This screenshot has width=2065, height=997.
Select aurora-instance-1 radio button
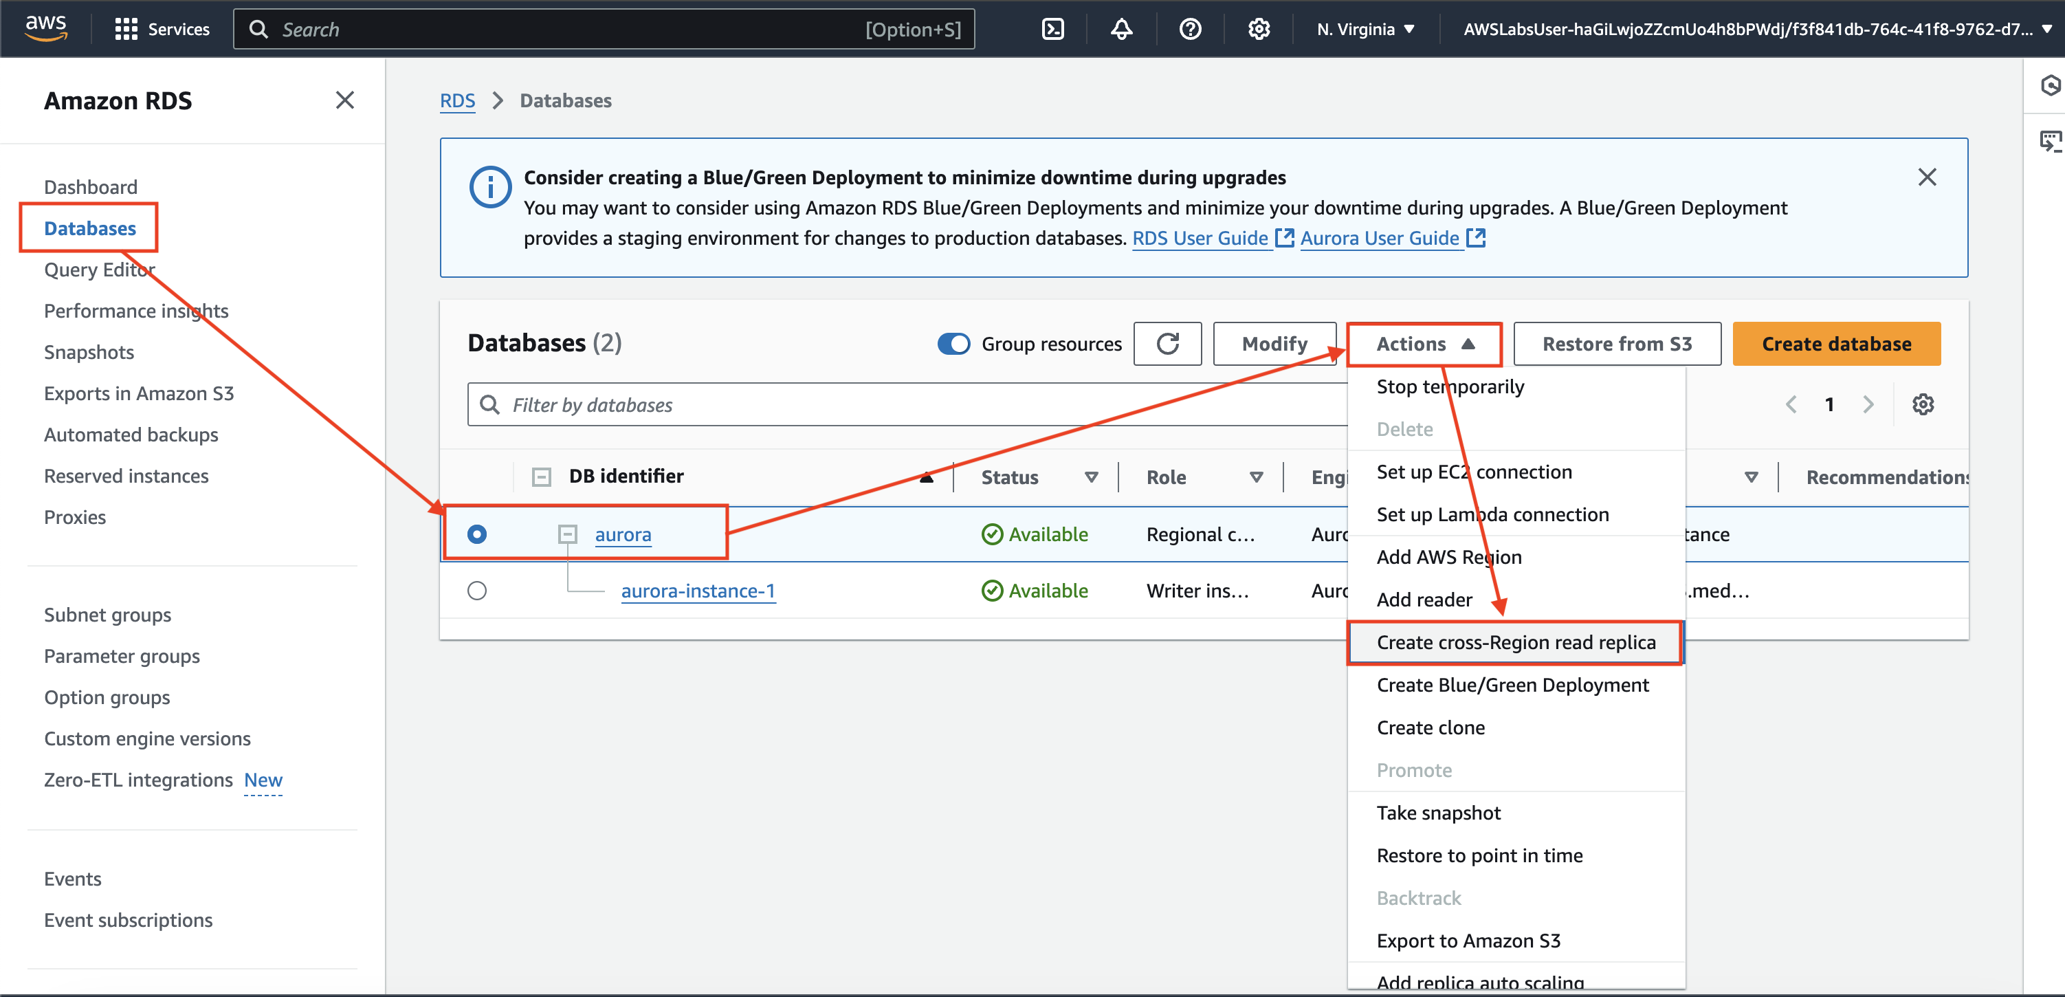477,591
